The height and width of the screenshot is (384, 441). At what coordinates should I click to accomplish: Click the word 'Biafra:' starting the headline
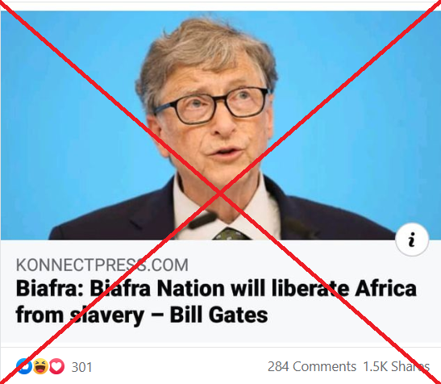pos(50,289)
